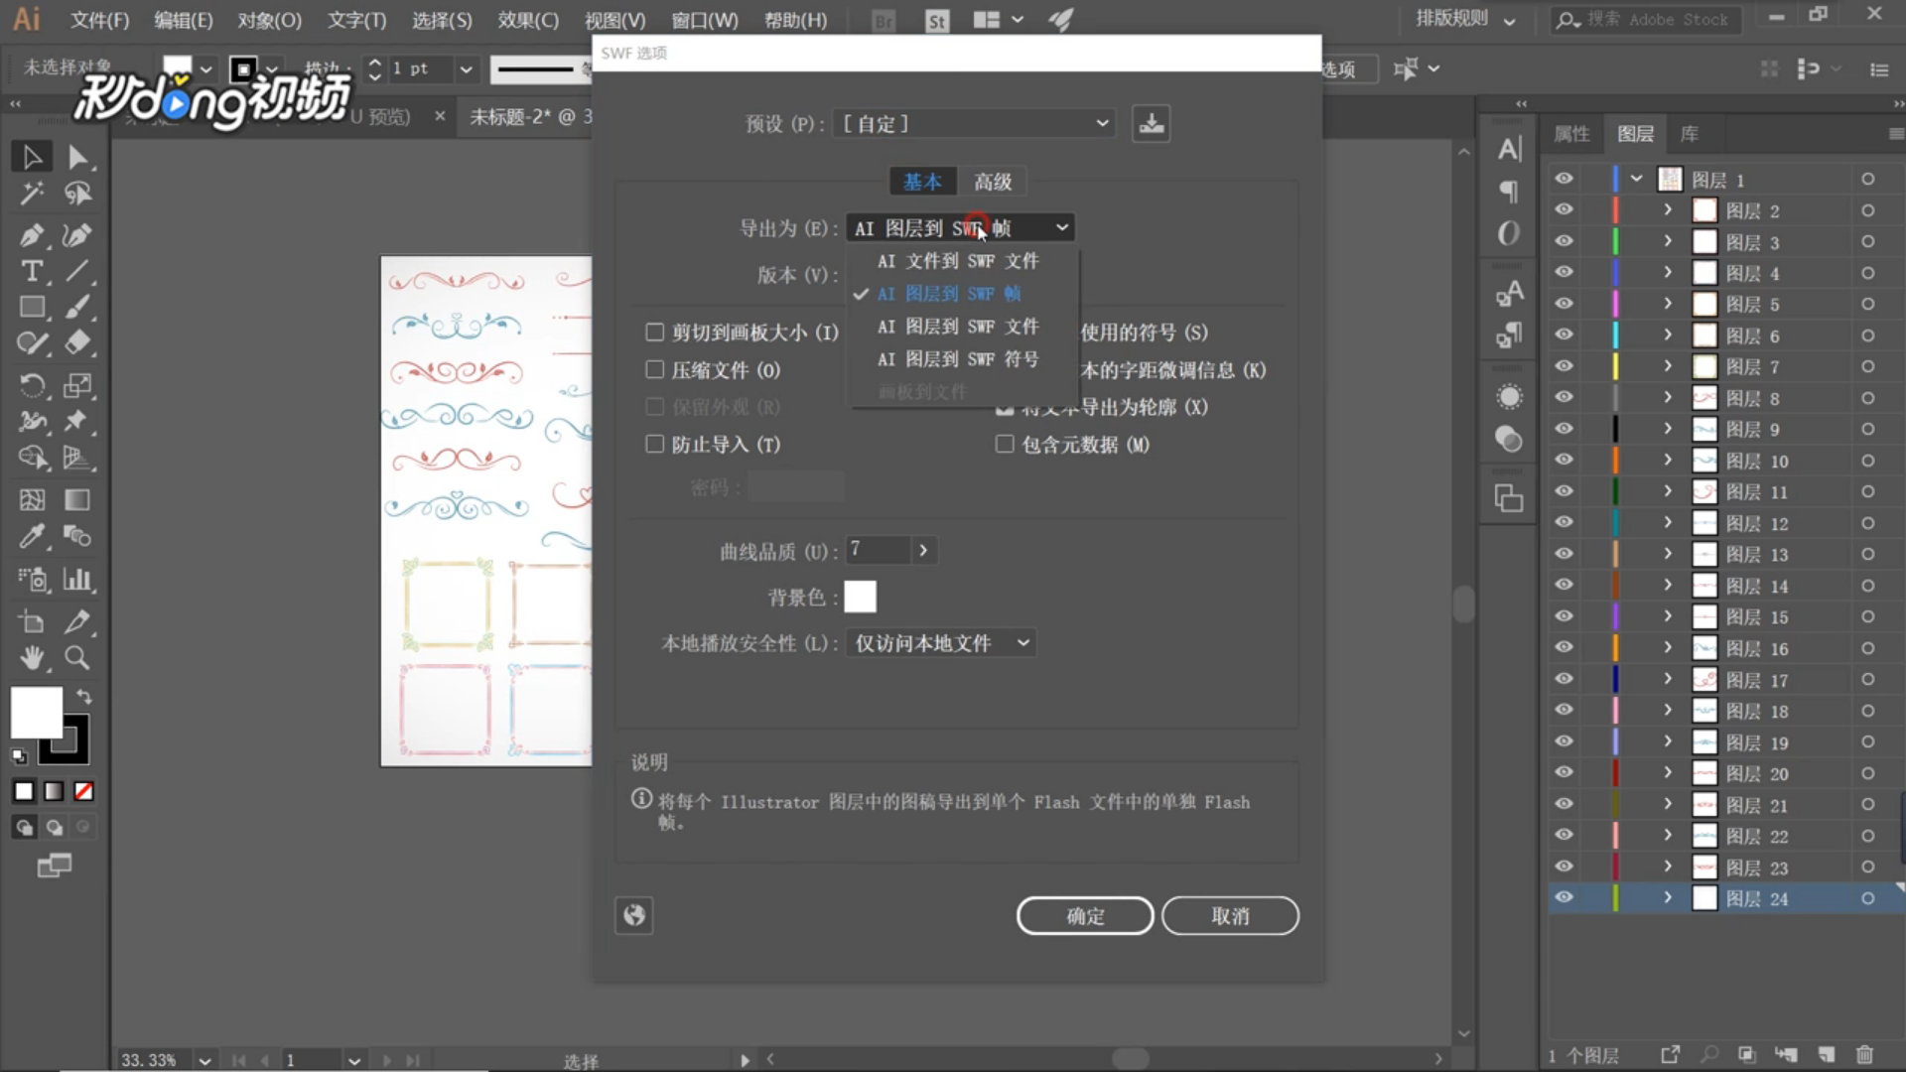
Task: Hide 图层 5 using eye icon
Action: pos(1564,304)
